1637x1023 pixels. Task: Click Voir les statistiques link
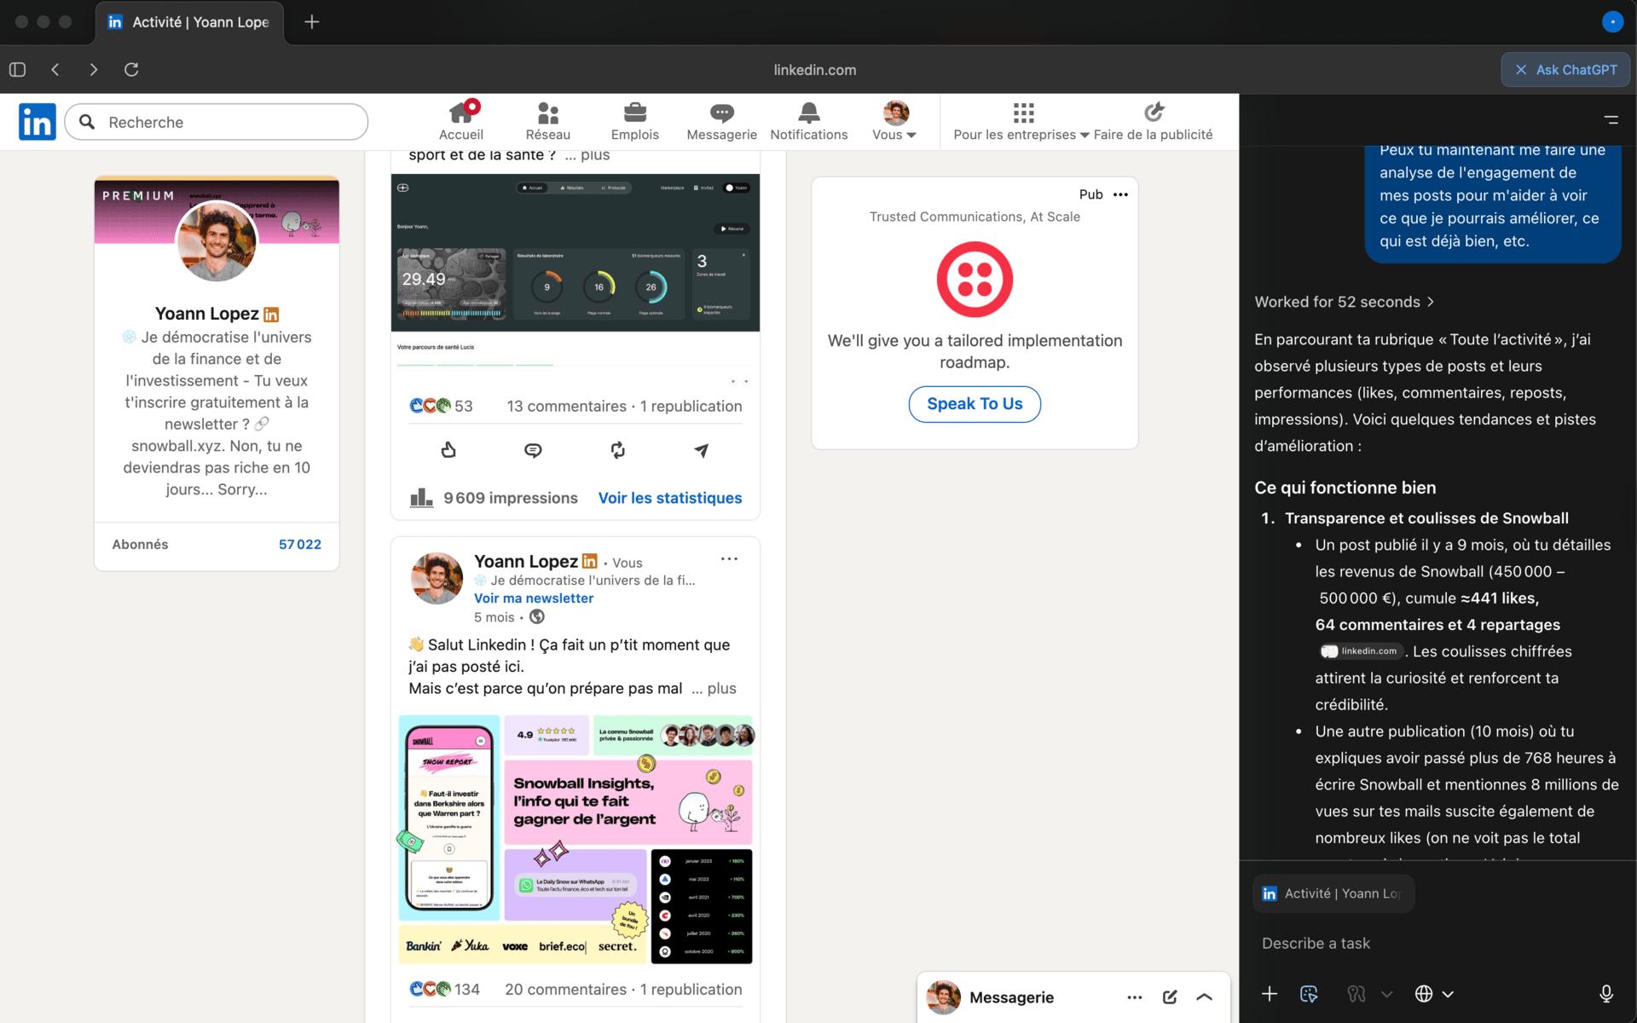coord(669,498)
